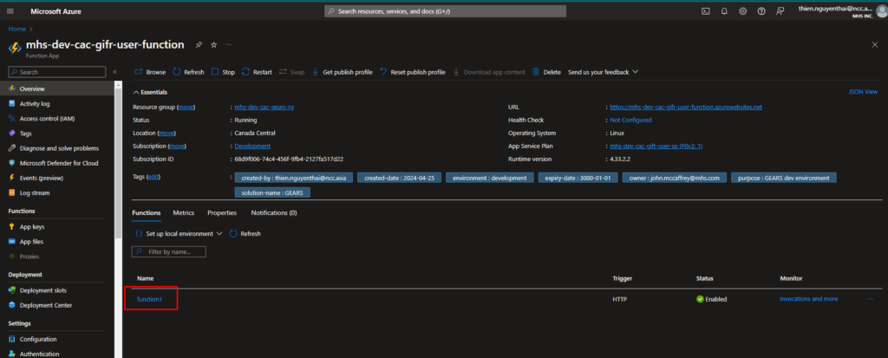Open Invocations and more link
This screenshot has width=888, height=358.
808,299
